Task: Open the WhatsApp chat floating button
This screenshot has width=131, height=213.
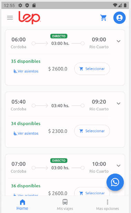Action: click(x=115, y=182)
